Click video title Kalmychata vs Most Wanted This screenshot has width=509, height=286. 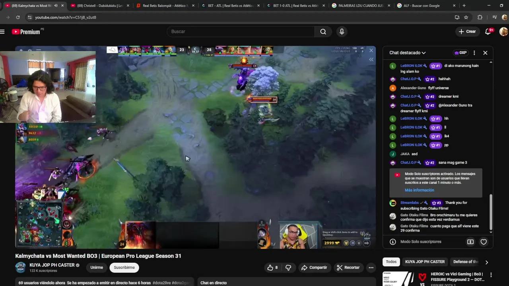[x=98, y=256]
